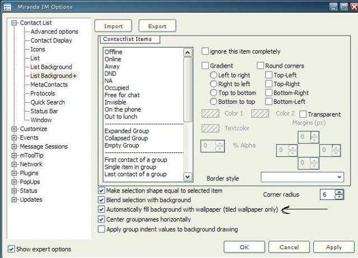The width and height of the screenshot is (358, 258).
Task: Select Expanded Group list item
Action: pos(127,131)
